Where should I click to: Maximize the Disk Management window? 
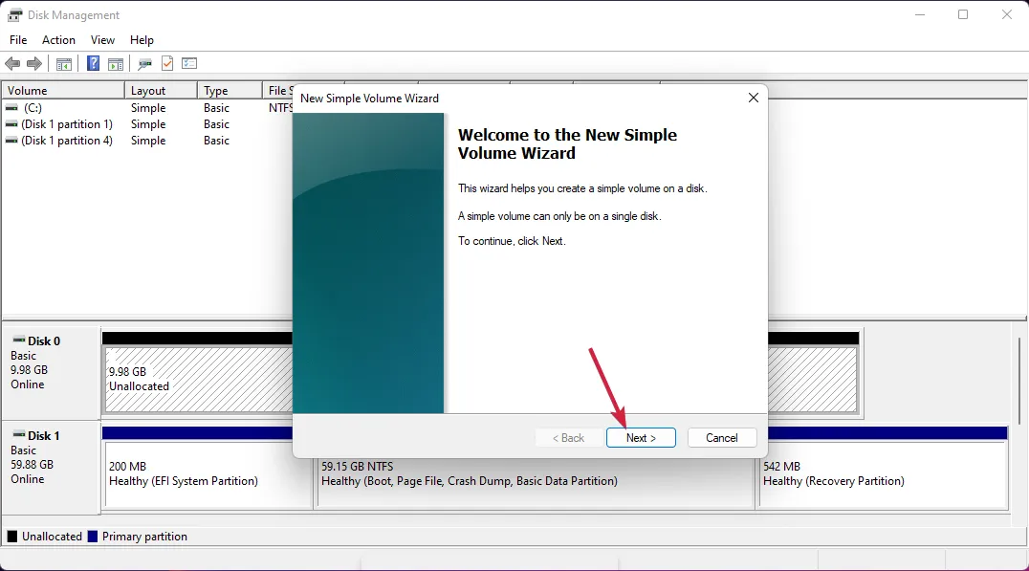point(963,14)
